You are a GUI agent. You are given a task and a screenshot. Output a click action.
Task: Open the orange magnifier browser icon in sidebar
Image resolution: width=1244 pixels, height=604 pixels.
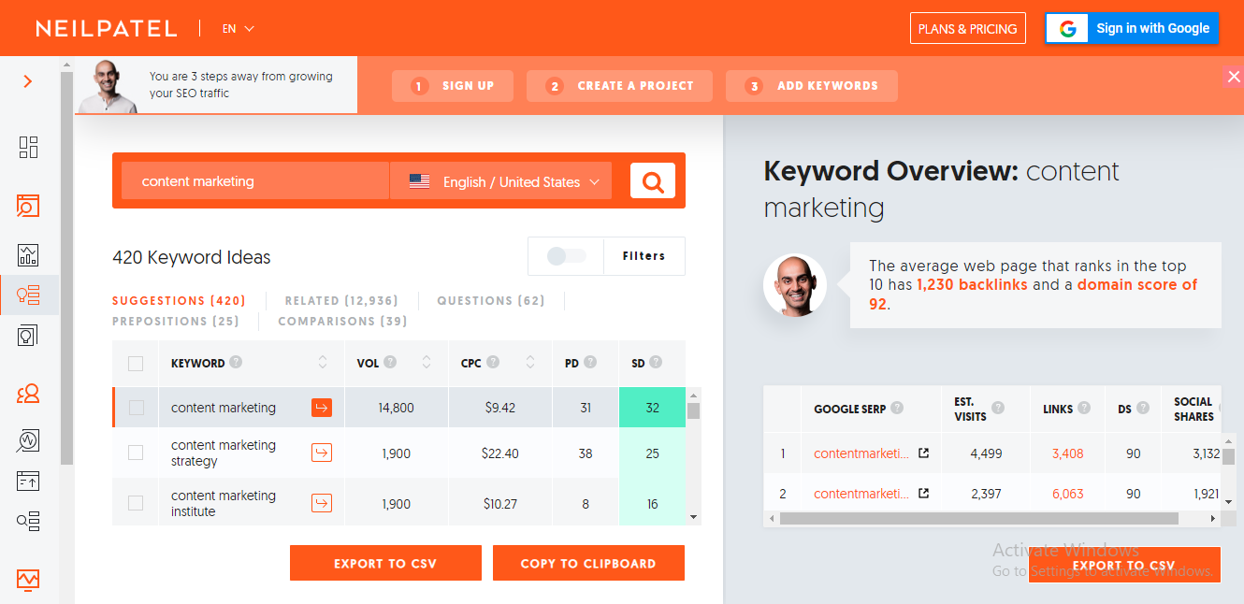point(28,206)
